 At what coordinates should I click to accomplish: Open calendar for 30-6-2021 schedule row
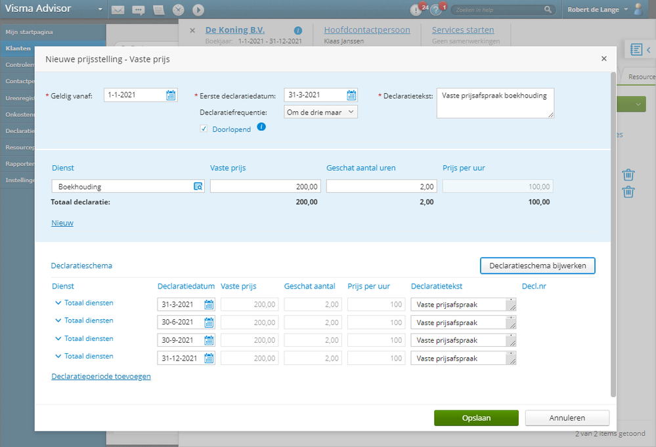[x=209, y=322]
